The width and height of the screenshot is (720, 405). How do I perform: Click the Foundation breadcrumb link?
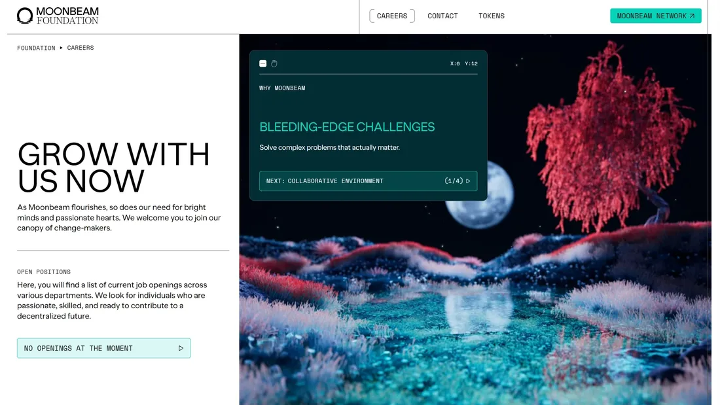click(36, 48)
